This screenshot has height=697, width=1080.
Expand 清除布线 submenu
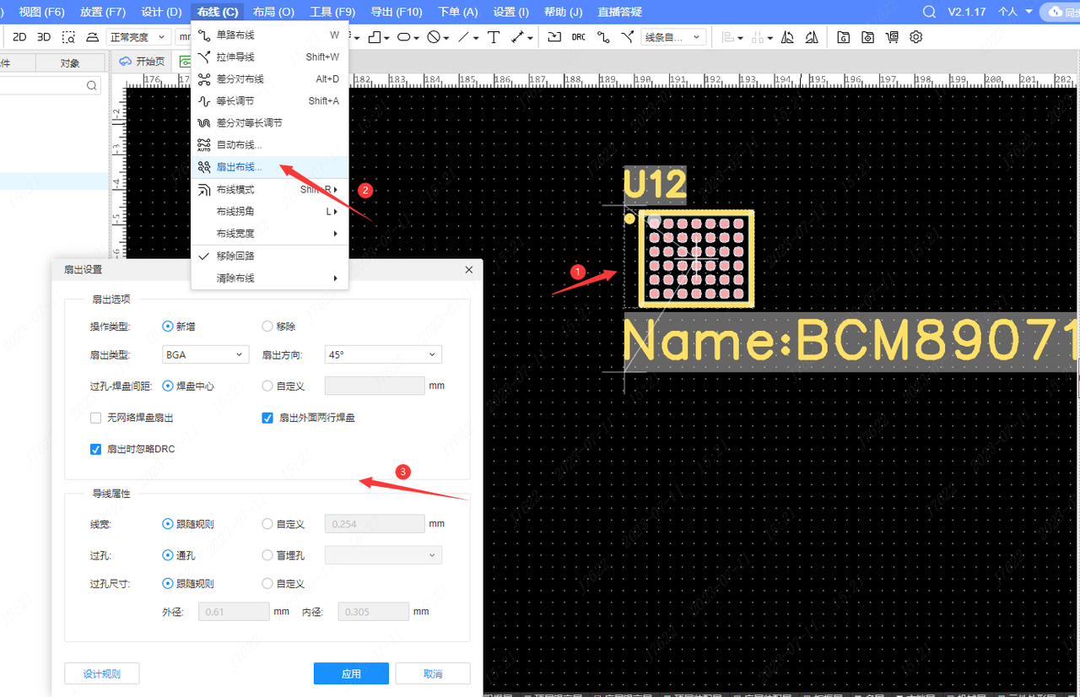pos(270,278)
